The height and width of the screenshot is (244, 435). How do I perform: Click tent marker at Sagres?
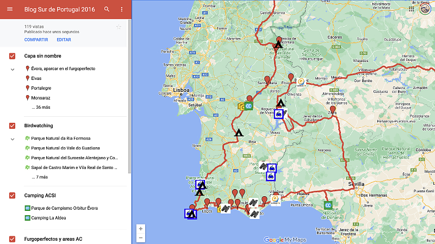pyautogui.click(x=192, y=214)
